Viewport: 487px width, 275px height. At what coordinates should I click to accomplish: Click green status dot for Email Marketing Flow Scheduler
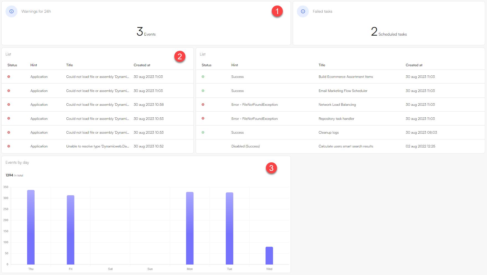203,91
